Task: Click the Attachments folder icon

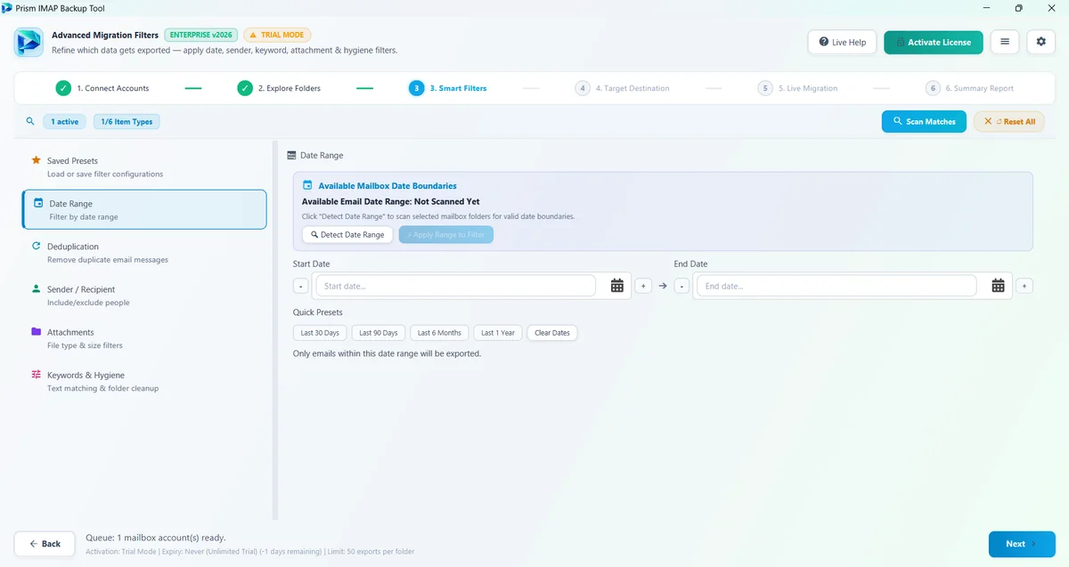Action: [36, 331]
